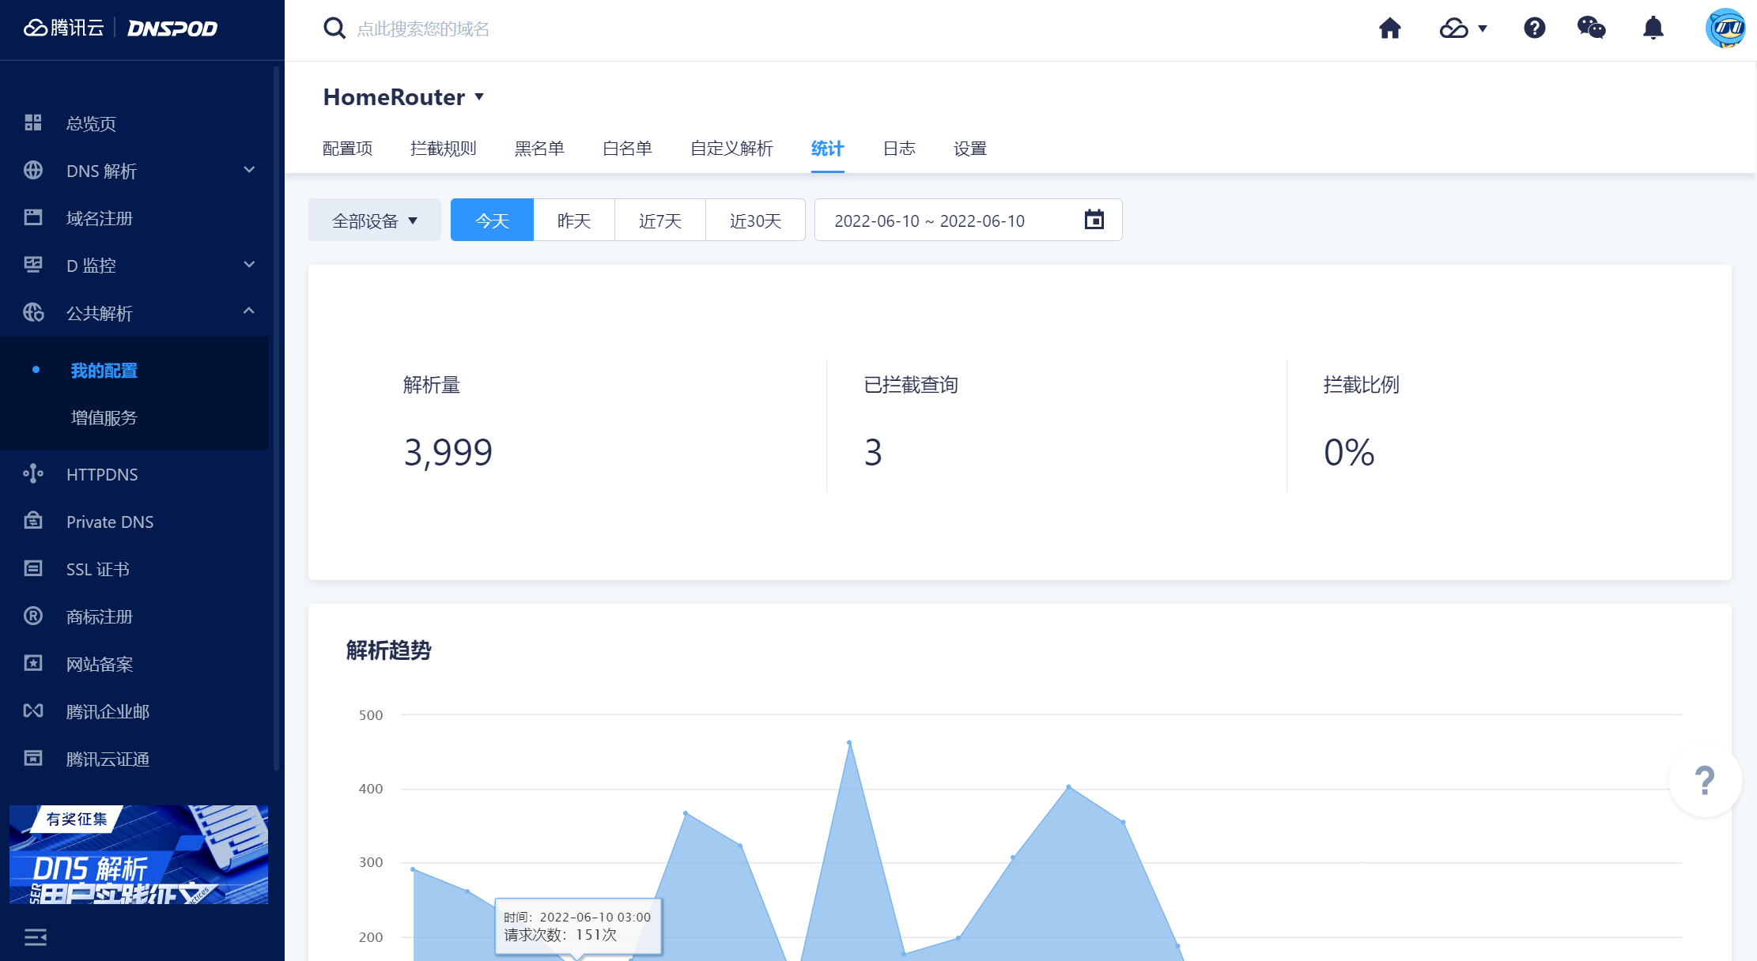Click the floating help bubble button
The height and width of the screenshot is (961, 1757).
point(1705,780)
